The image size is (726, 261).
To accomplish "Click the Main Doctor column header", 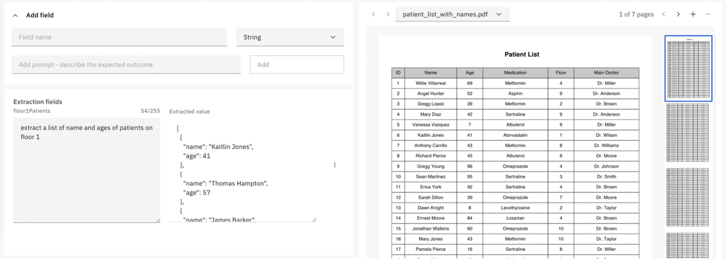I will coord(606,73).
